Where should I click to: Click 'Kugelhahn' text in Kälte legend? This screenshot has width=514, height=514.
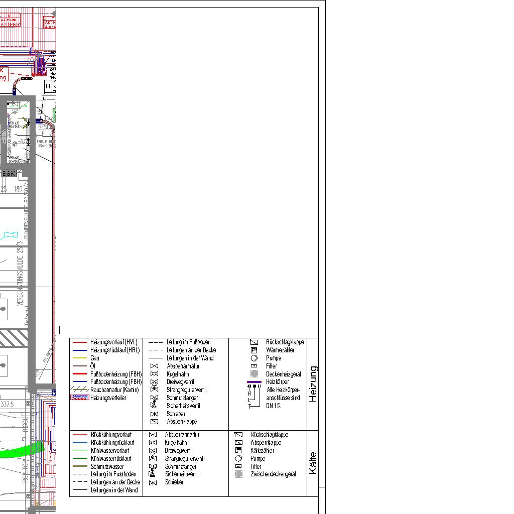coord(176,443)
